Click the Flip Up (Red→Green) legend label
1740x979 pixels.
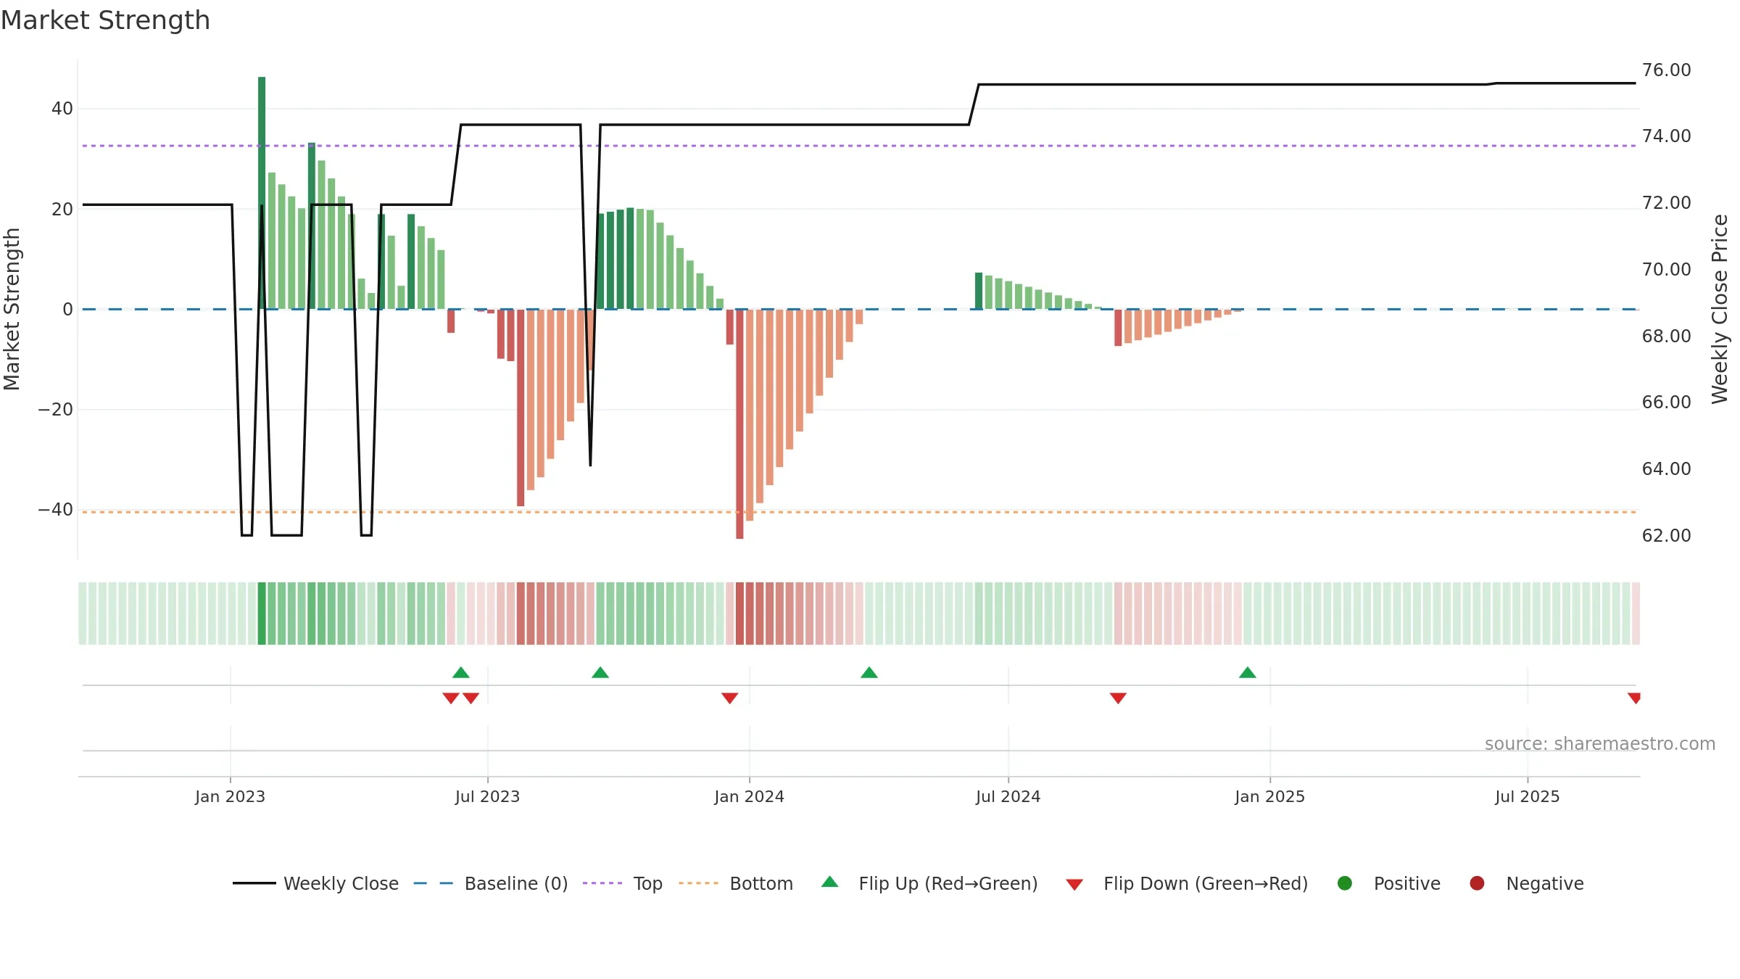[x=948, y=883]
